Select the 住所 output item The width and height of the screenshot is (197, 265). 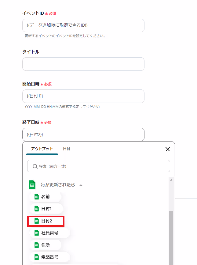click(x=46, y=245)
